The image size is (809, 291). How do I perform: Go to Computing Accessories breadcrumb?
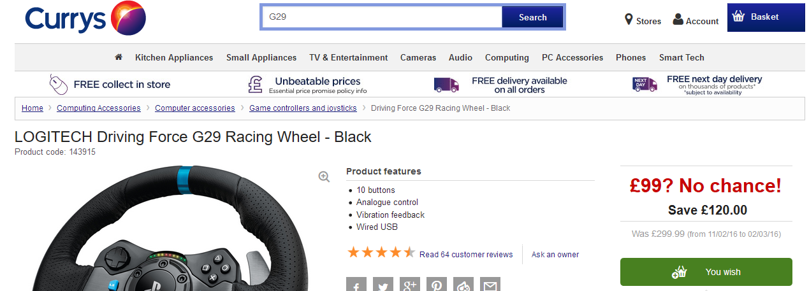coord(99,108)
